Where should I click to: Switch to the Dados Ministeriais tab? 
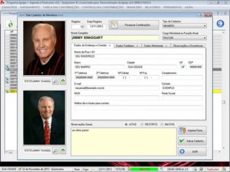tap(156, 46)
